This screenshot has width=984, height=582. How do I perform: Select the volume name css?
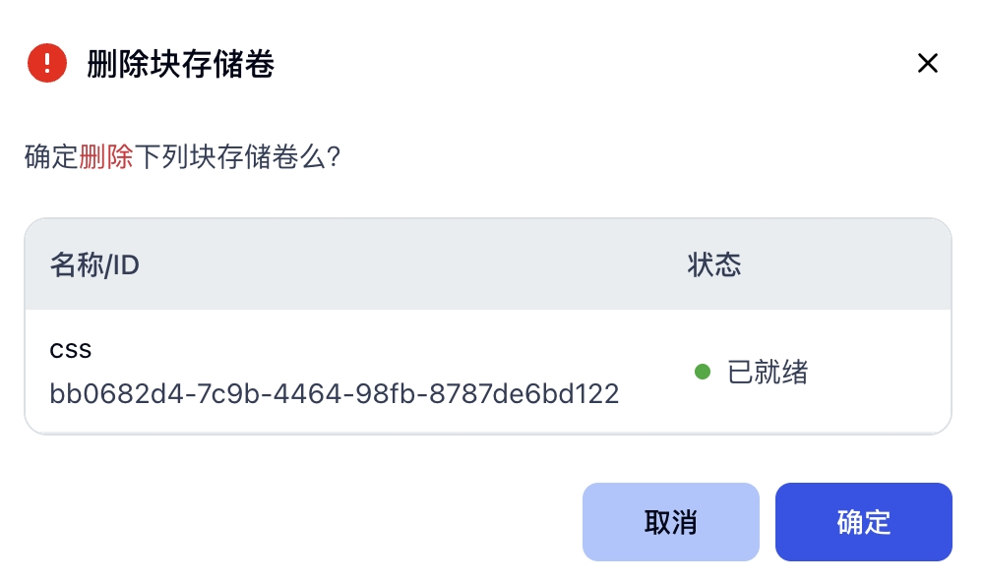coord(71,349)
